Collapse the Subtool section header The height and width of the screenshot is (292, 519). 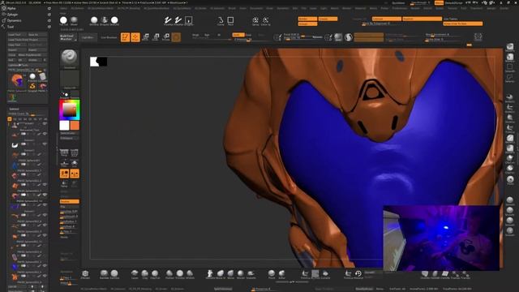point(15,109)
